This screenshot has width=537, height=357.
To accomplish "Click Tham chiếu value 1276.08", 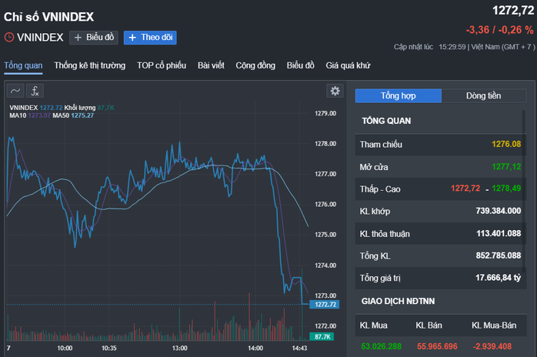I will pyautogui.click(x=506, y=144).
